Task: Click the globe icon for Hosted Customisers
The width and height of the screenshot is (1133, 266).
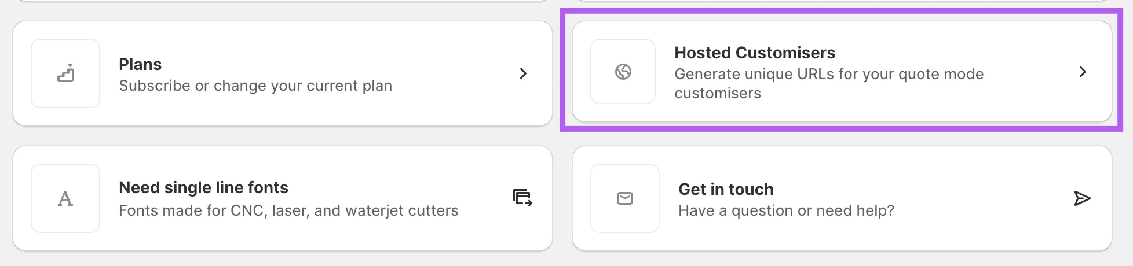Action: pos(623,72)
